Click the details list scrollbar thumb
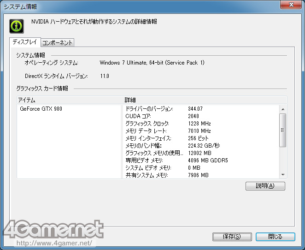 tap(283, 130)
